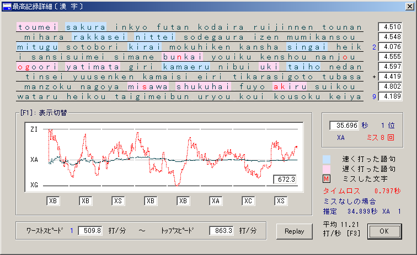
Task: Close the 最高記録詳細 dialog window
Action: point(409,7)
